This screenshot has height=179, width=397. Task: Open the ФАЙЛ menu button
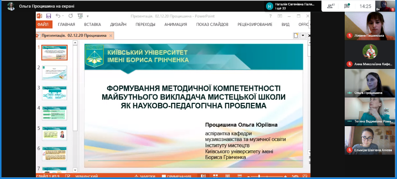(x=43, y=25)
